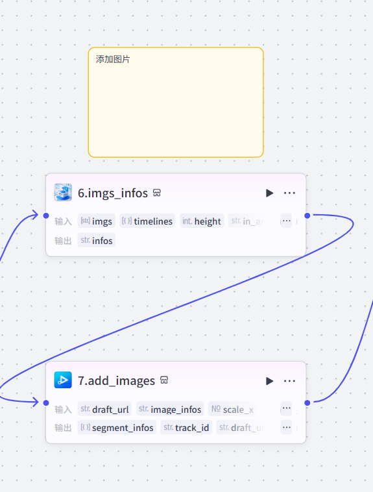Expand hidden output parameters of 7.add_images
373x492 pixels.
click(x=286, y=427)
